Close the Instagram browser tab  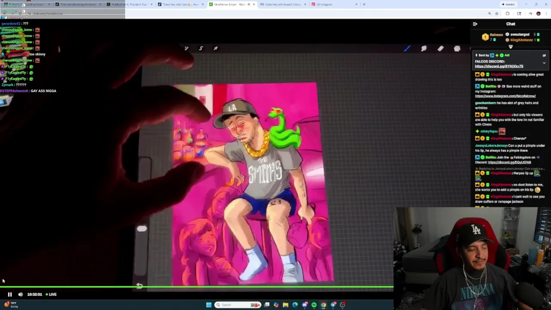click(356, 4)
